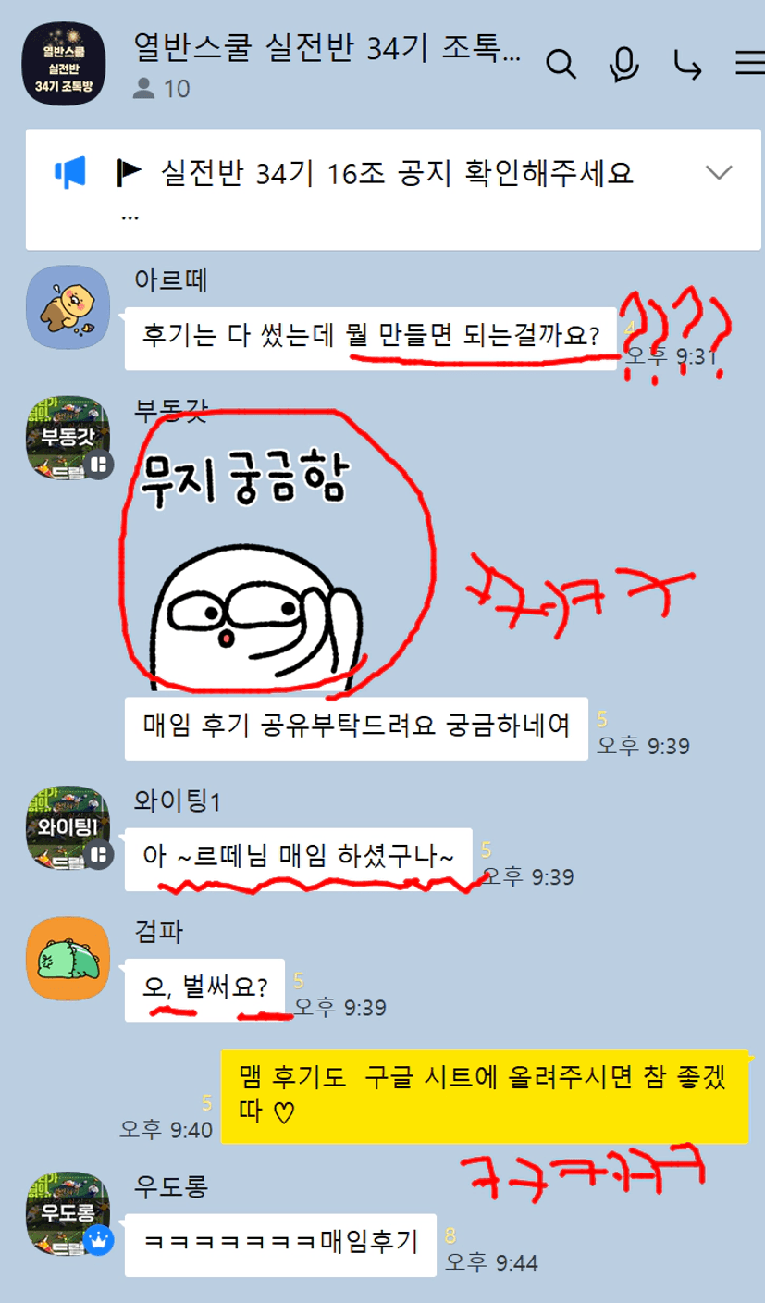Tap the microphone voice chat icon
Image resolution: width=765 pixels, height=1303 pixels.
[624, 64]
